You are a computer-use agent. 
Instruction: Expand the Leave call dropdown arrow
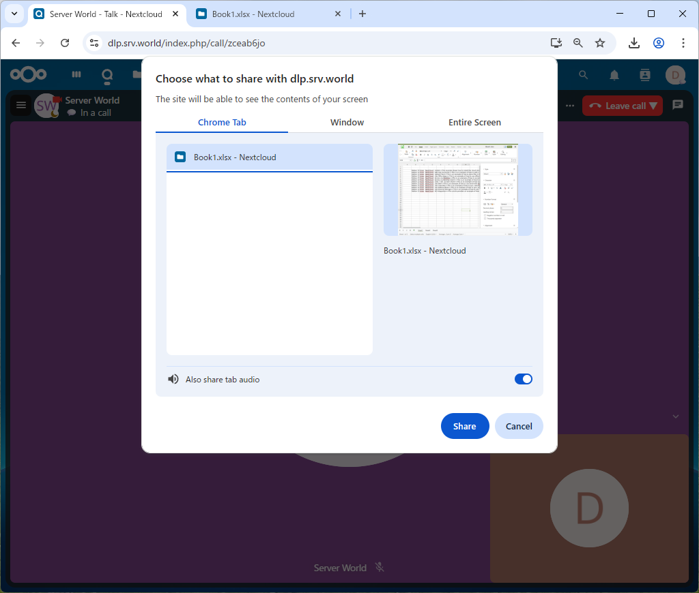point(653,106)
